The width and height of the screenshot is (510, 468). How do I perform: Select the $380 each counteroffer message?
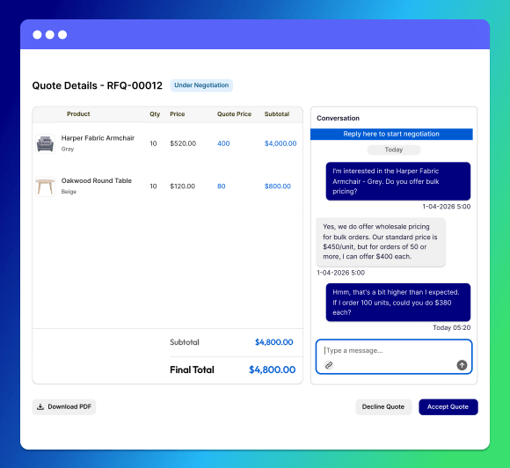click(x=398, y=303)
